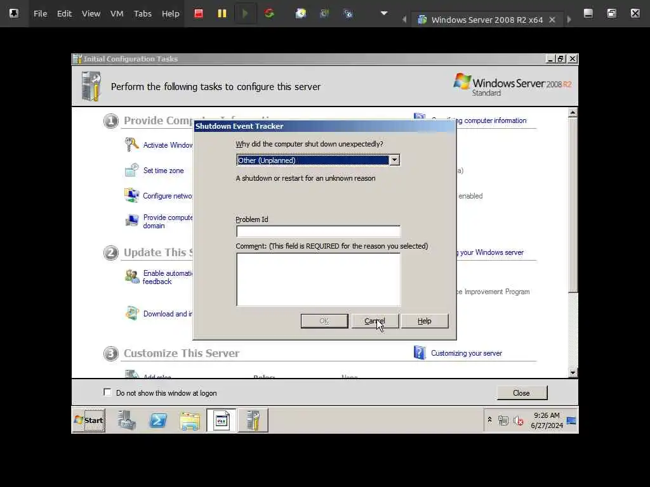The image size is (650, 487).
Task: Open the snapshot manager icon
Action: point(348,14)
